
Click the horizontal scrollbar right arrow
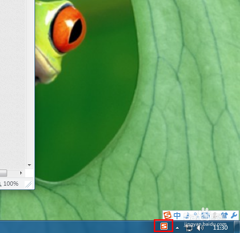tap(21, 173)
